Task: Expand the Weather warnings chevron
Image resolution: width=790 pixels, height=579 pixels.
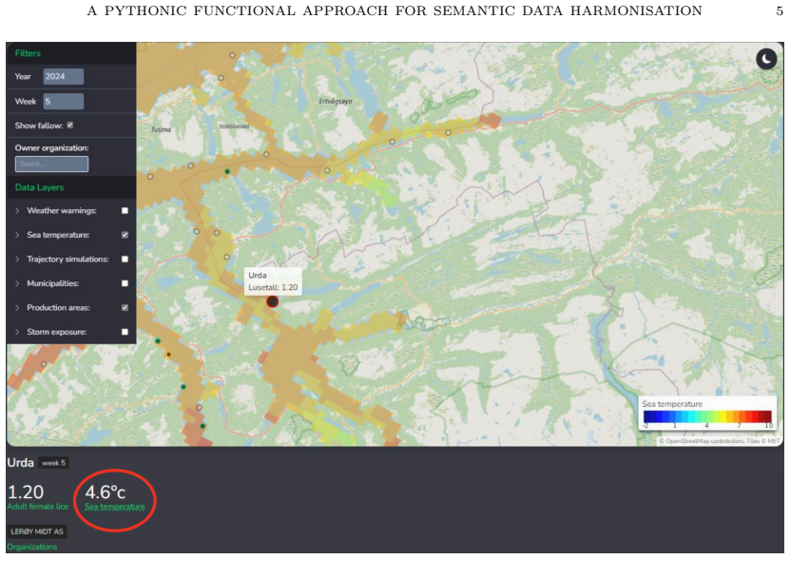Action: click(17, 211)
